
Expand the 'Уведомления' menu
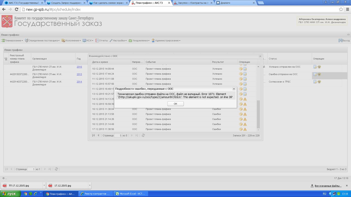[x=139, y=40]
